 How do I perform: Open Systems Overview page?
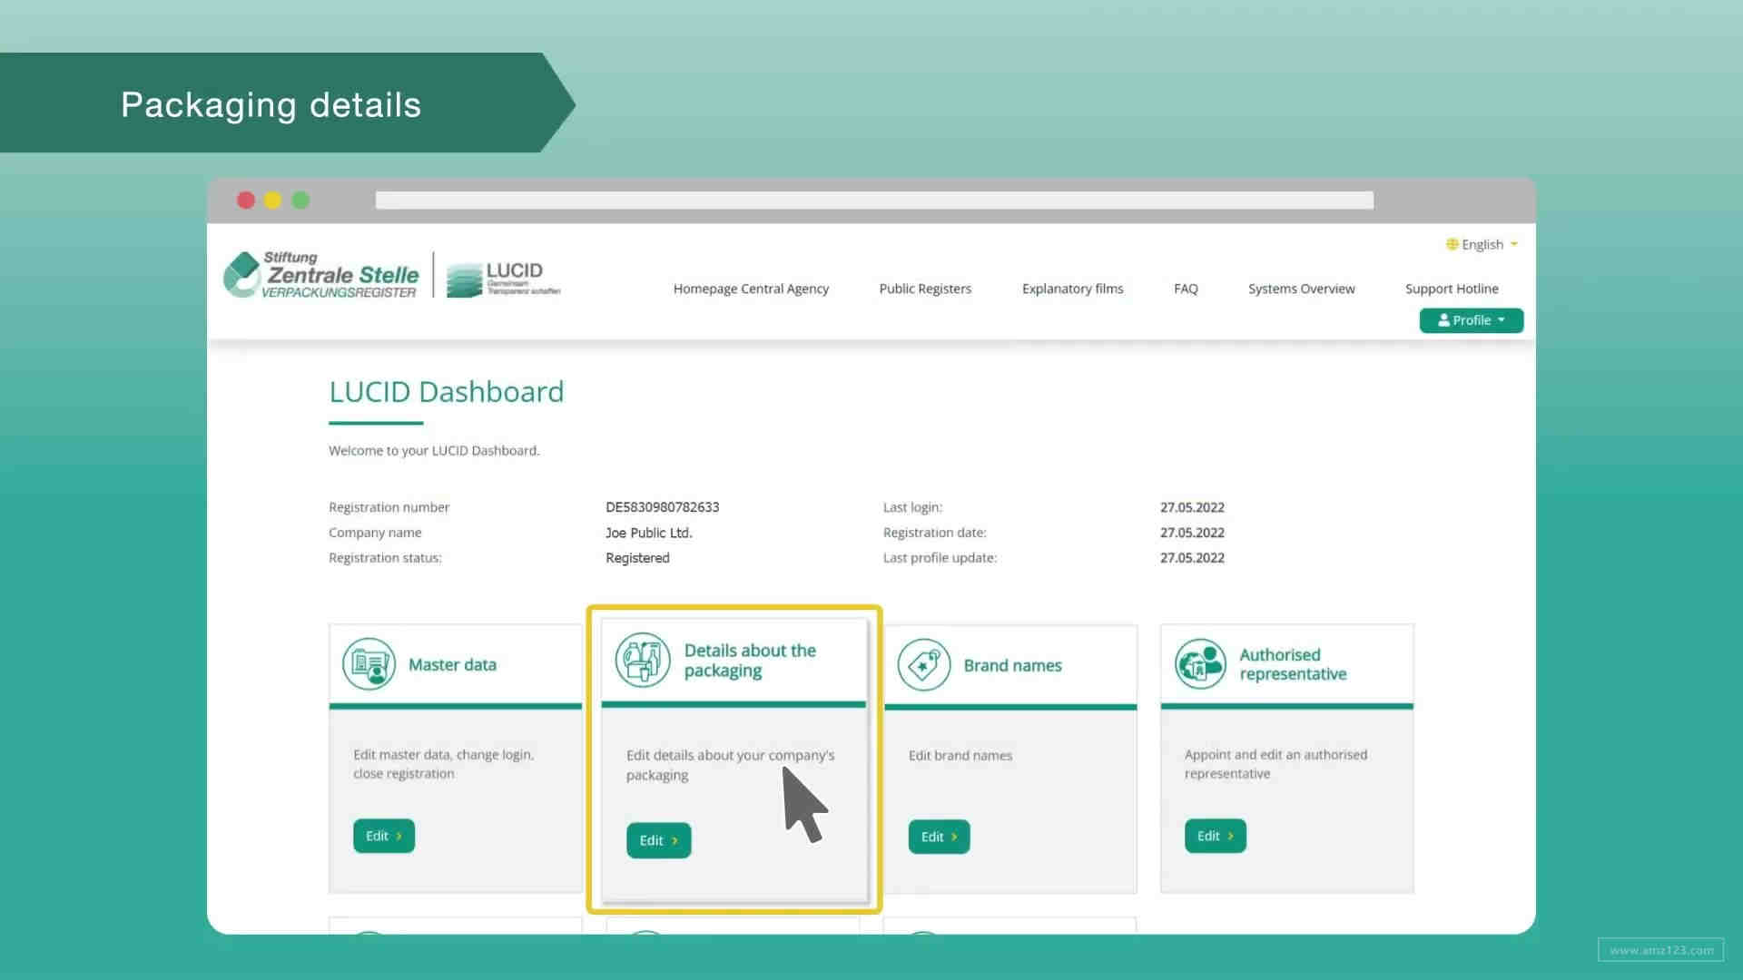[1301, 289]
